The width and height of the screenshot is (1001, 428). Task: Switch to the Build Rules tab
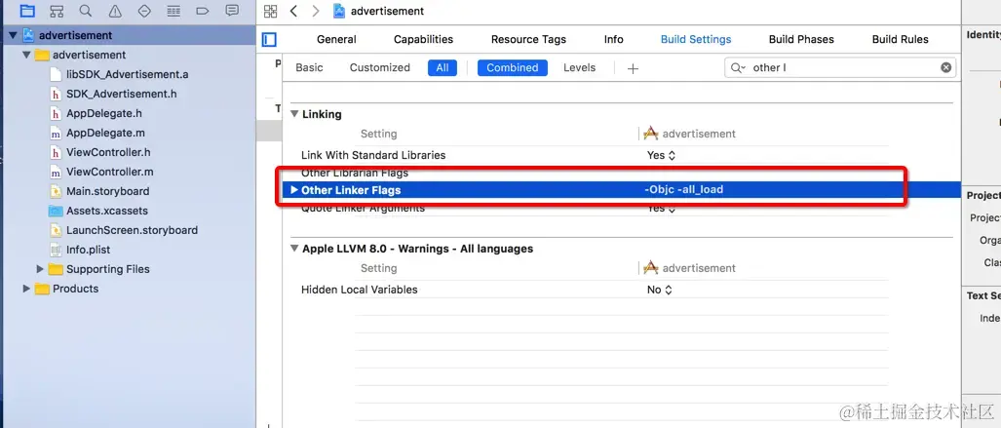901,39
